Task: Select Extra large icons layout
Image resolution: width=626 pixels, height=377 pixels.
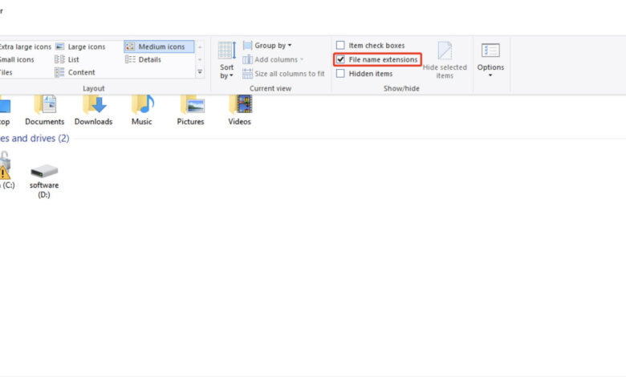Action: tap(25, 47)
